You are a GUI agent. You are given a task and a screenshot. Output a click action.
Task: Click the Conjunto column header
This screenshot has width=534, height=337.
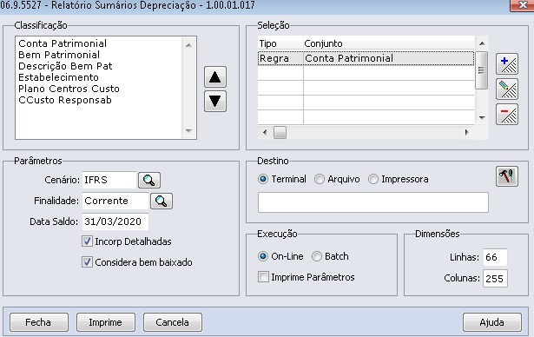click(x=389, y=43)
